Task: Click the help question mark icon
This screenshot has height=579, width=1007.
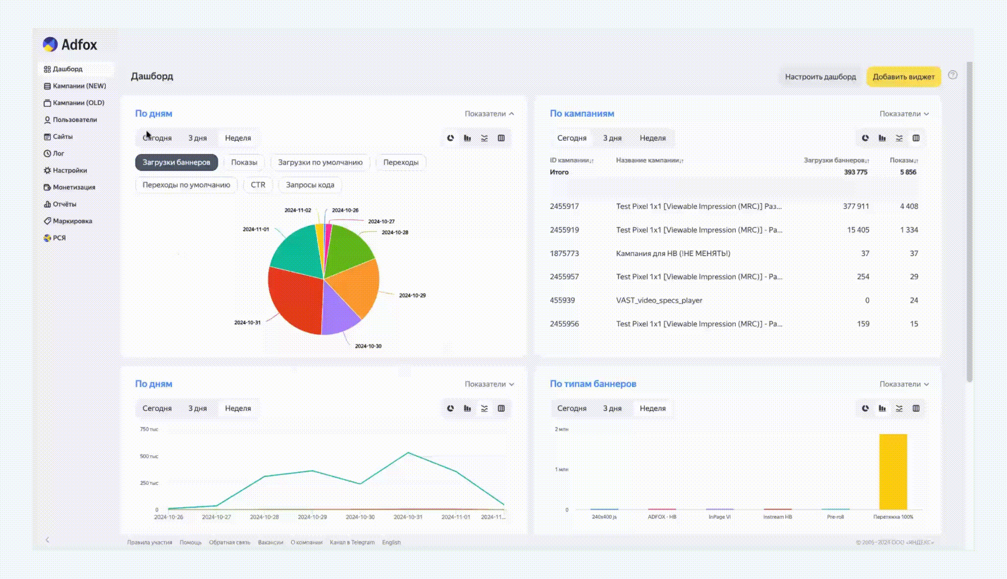Action: pyautogui.click(x=953, y=75)
